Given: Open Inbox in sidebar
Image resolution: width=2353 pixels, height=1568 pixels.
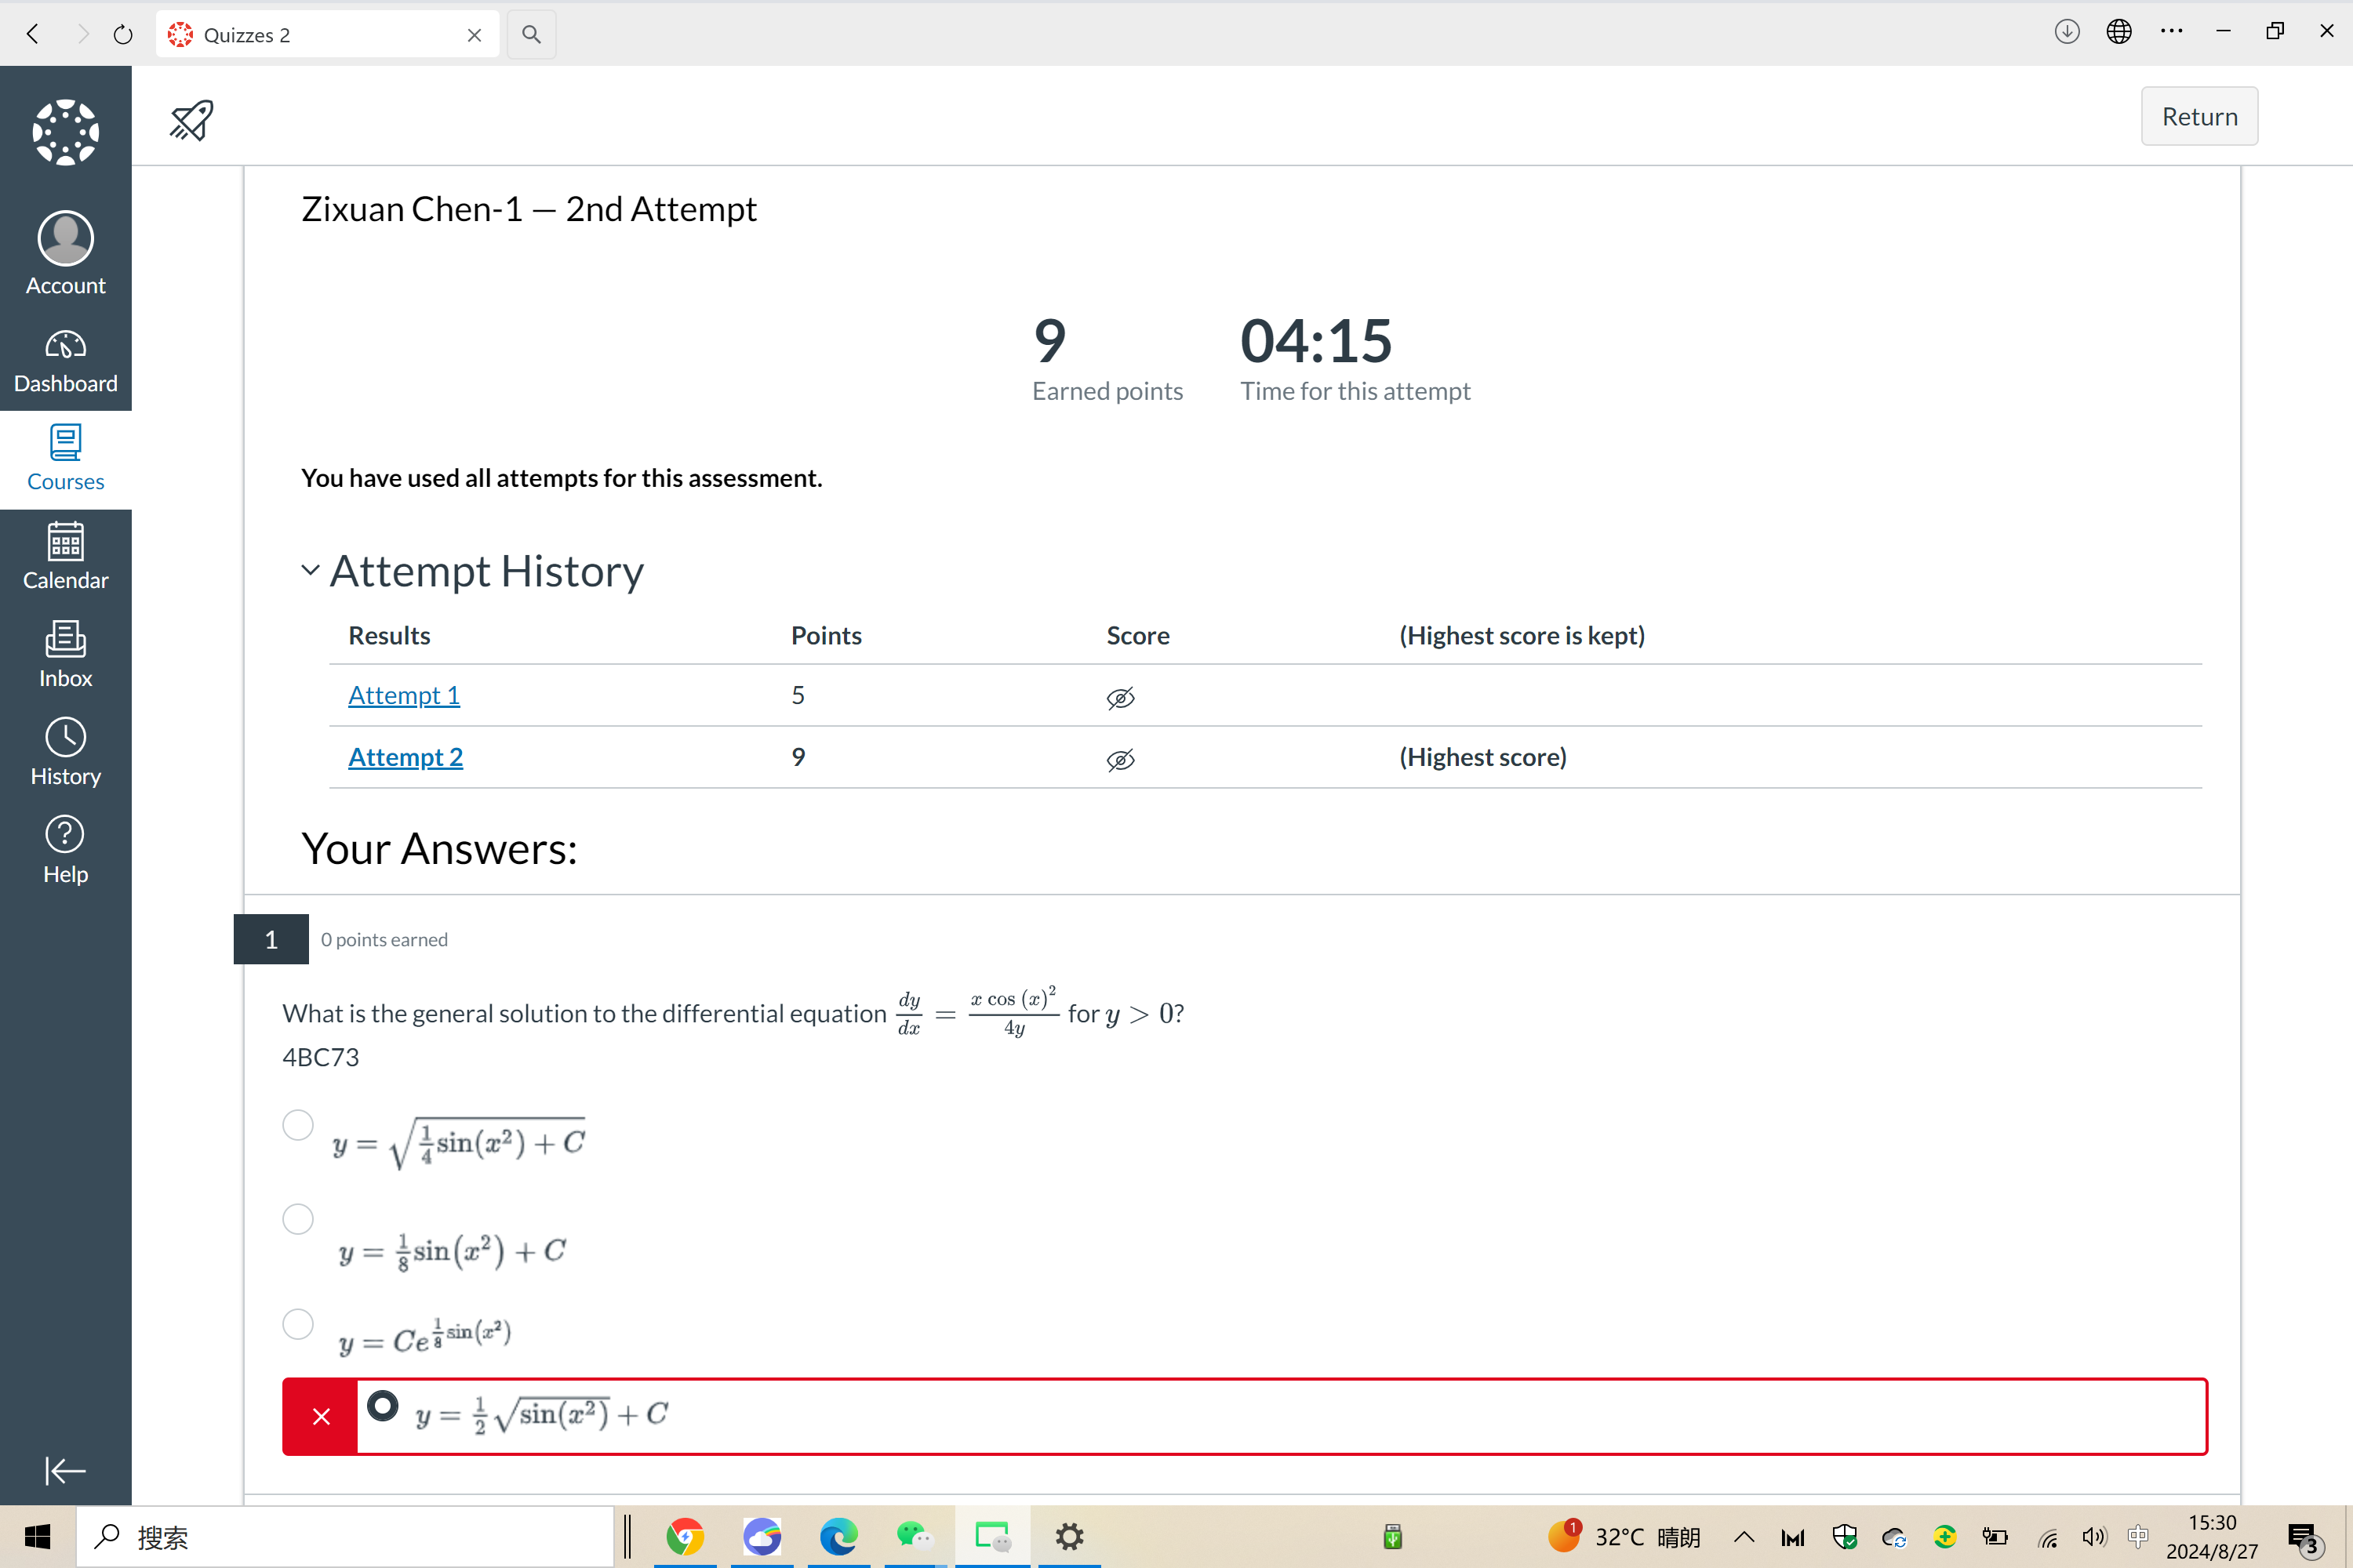Looking at the screenshot, I should 65,656.
